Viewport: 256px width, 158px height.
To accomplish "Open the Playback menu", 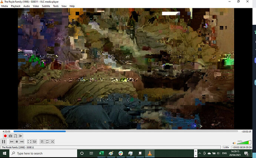I will pos(16,6).
